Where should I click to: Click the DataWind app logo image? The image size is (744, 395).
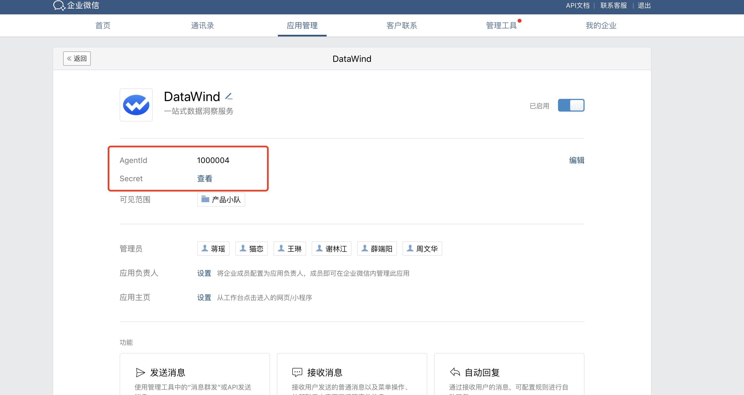[x=136, y=105]
